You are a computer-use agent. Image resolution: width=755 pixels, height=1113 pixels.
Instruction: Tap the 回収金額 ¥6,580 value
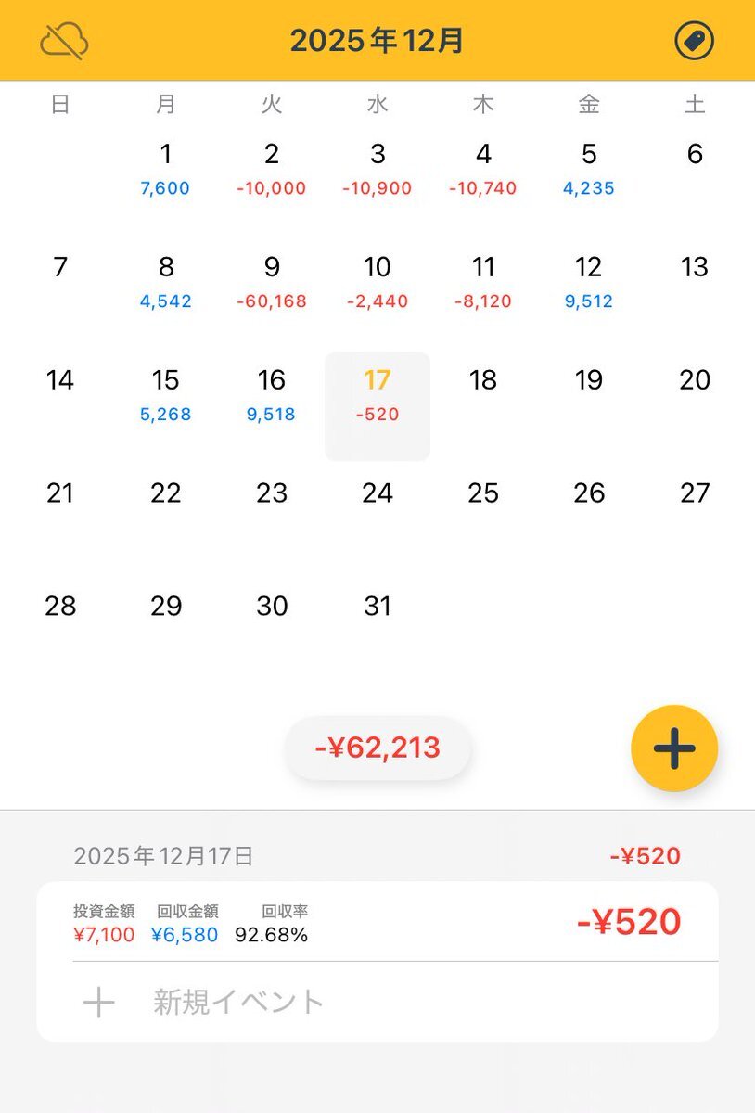pos(185,935)
